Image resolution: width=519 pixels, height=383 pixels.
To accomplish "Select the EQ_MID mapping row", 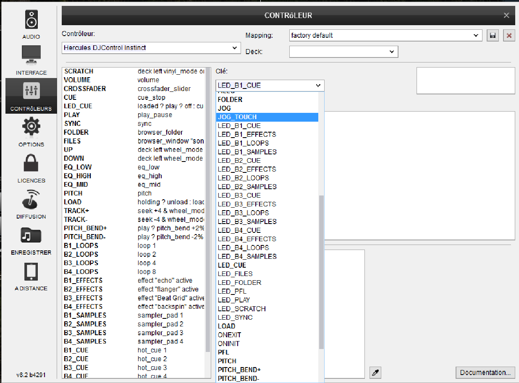I will (134, 185).
